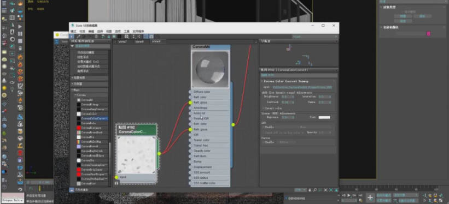
Task: Open the Tint color swatch
Action: [x=324, y=117]
